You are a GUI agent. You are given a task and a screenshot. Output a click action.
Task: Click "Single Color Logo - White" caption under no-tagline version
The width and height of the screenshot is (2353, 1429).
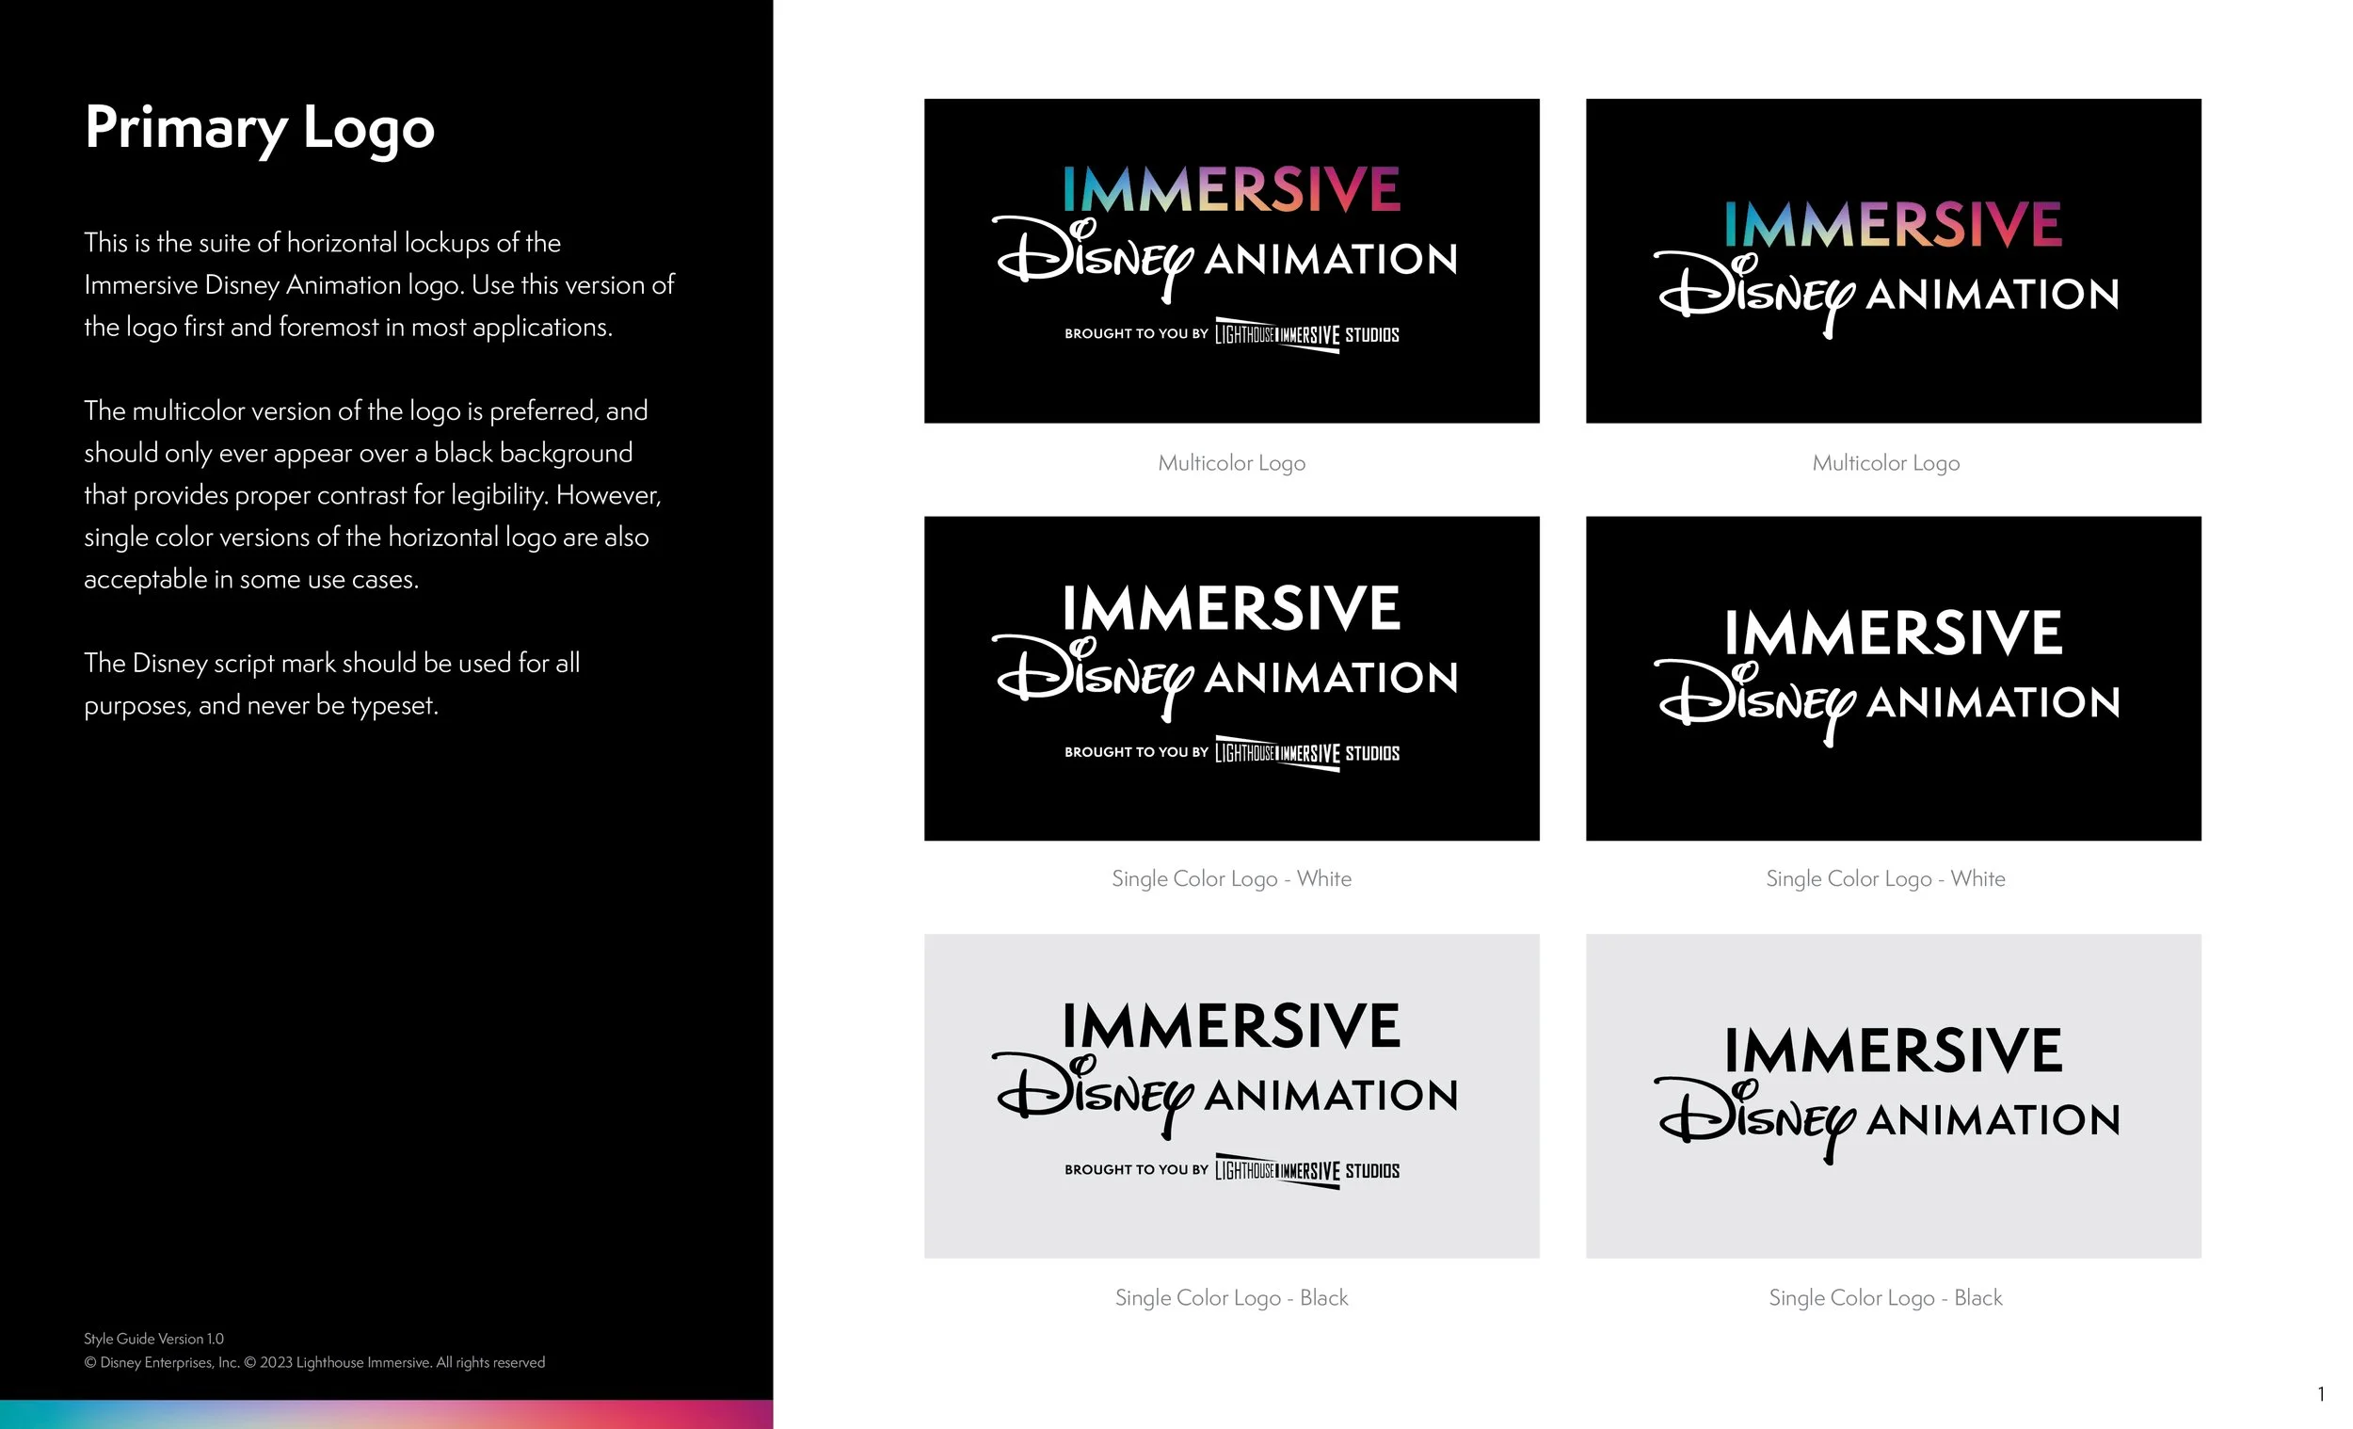tap(1886, 879)
